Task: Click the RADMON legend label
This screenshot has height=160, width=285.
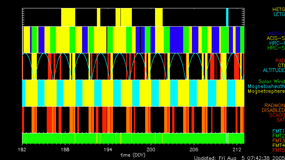Action: coord(275,105)
